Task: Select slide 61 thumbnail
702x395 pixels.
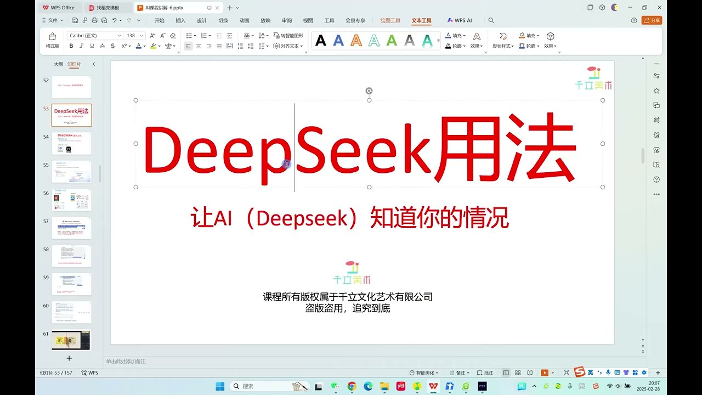Action: (71, 340)
